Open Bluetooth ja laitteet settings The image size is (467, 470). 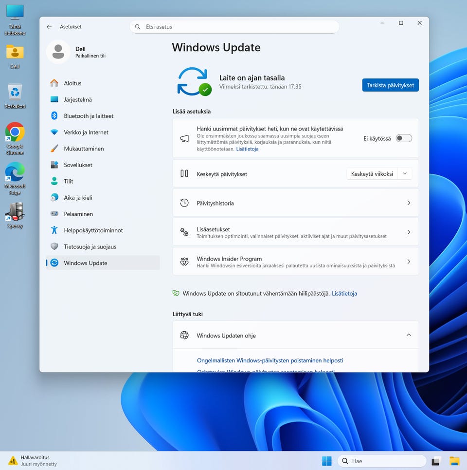pos(89,116)
